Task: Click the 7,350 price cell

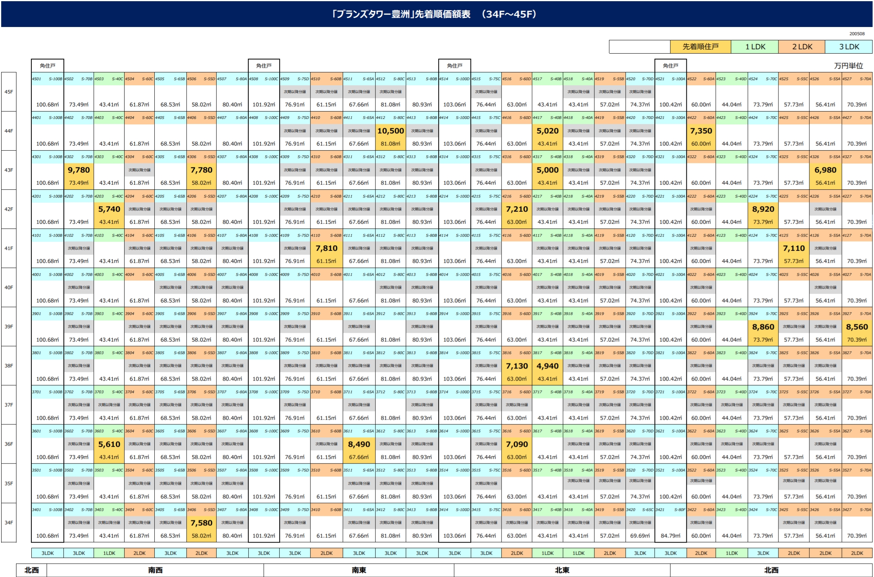Action: pyautogui.click(x=701, y=131)
